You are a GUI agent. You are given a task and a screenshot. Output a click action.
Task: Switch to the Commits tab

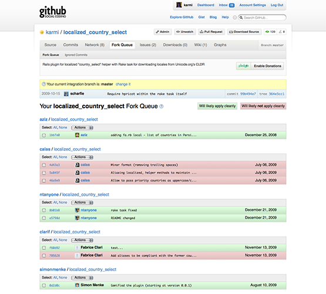[70, 45]
